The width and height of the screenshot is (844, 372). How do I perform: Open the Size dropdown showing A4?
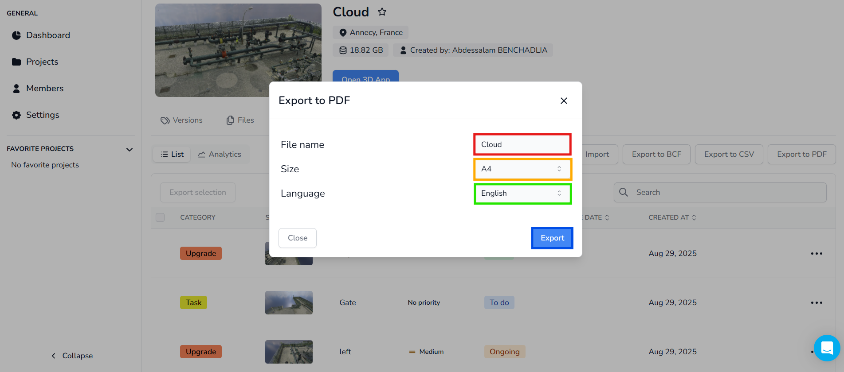[522, 169]
